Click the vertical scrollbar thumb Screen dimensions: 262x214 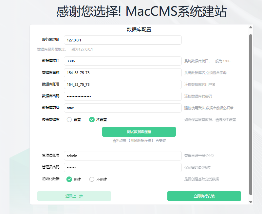[251, 114]
